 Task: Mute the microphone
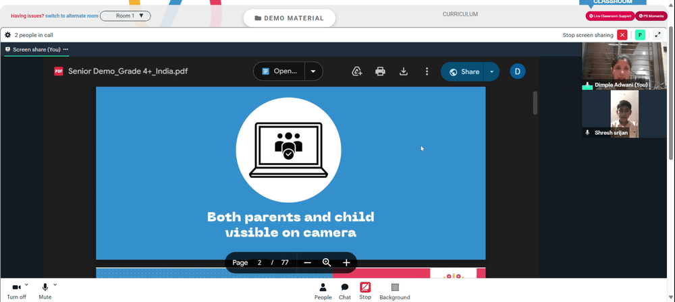point(45,291)
